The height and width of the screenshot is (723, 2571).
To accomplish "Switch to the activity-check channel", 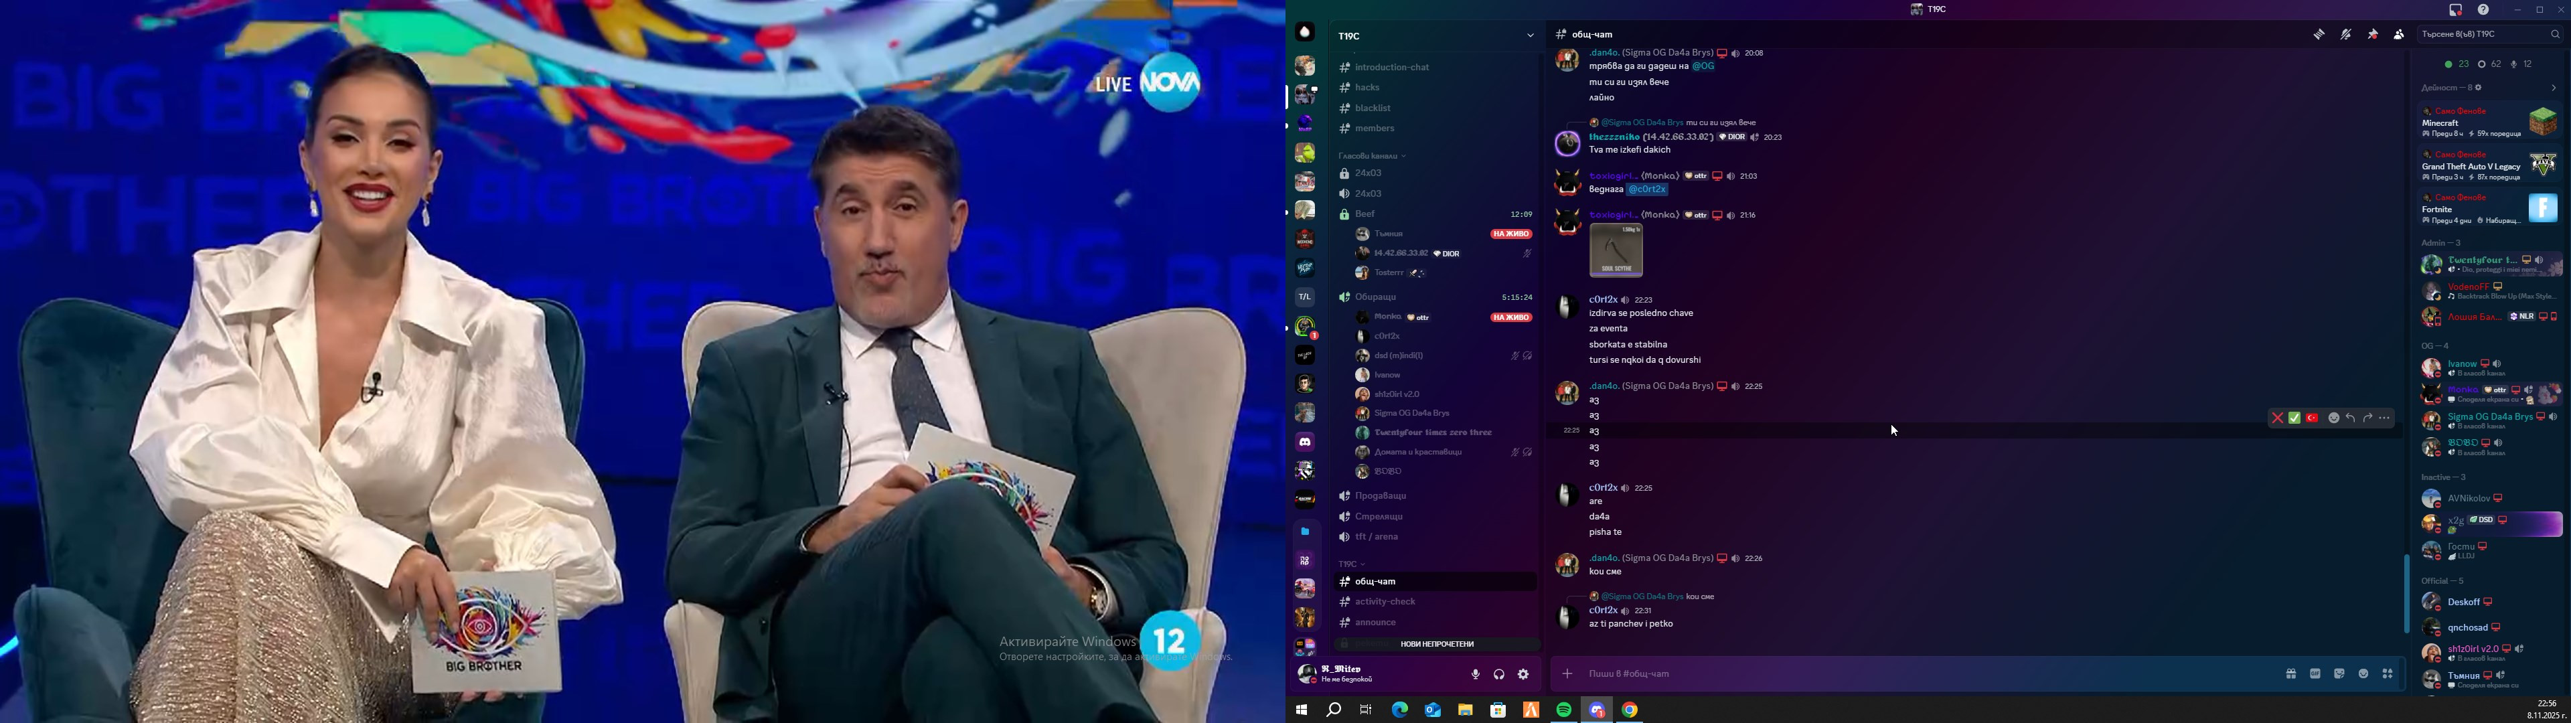I will (1385, 602).
